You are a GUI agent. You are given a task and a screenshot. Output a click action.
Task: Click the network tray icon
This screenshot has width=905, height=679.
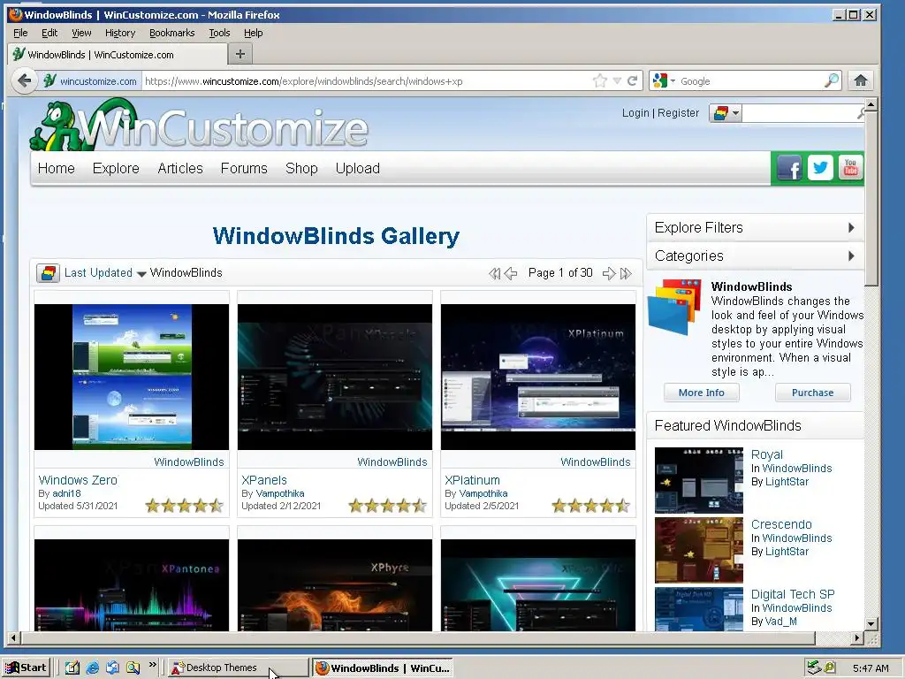point(814,668)
